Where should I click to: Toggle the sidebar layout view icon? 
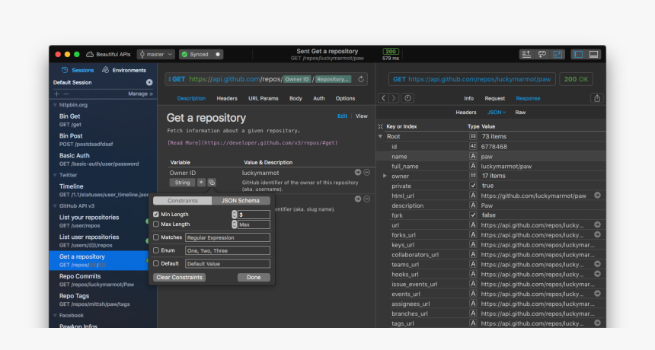tap(578, 54)
